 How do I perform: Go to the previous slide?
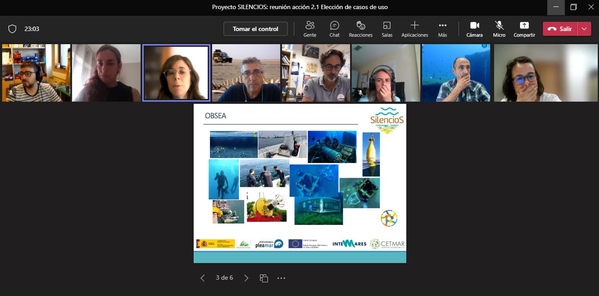(x=203, y=278)
